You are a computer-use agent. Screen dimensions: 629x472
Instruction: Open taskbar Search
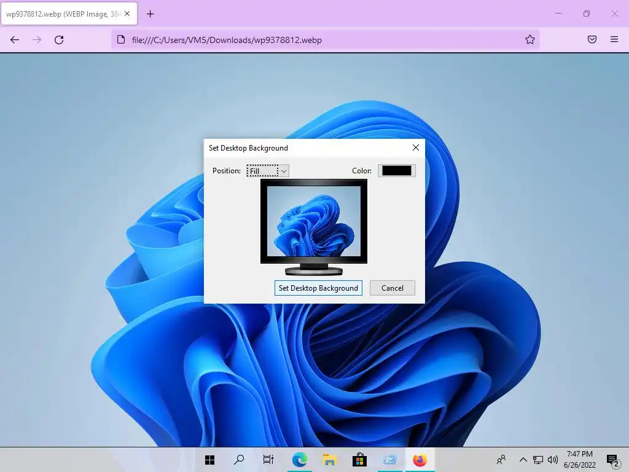(239, 460)
